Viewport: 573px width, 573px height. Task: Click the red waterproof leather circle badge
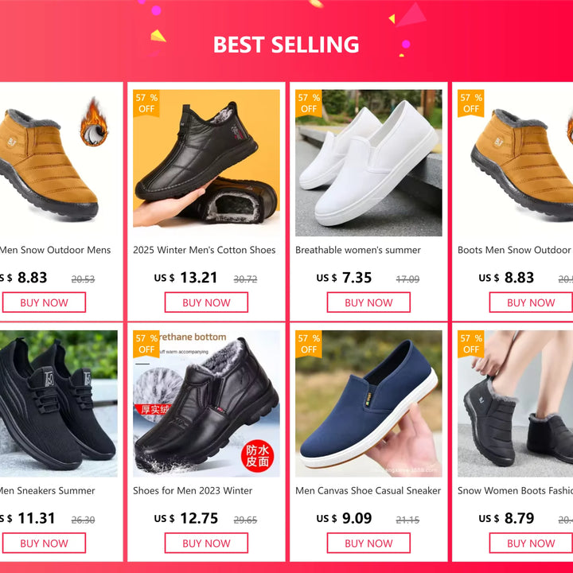(x=257, y=456)
